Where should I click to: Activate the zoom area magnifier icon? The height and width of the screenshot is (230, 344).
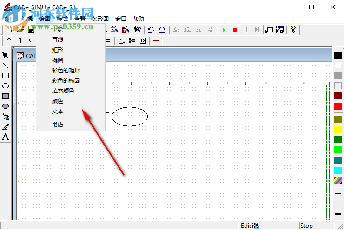click(x=114, y=29)
